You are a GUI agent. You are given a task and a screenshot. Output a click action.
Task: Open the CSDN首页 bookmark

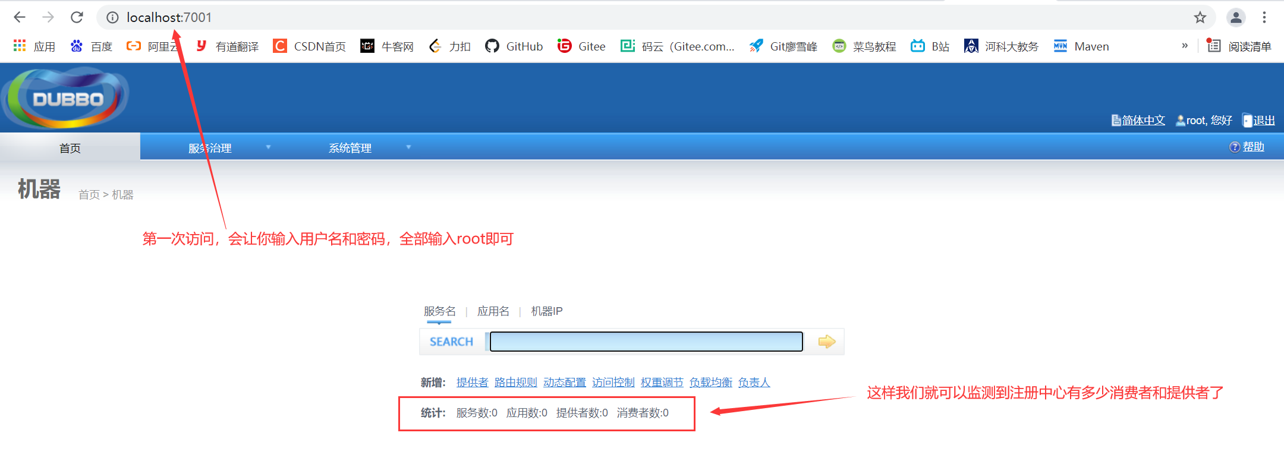click(x=309, y=46)
